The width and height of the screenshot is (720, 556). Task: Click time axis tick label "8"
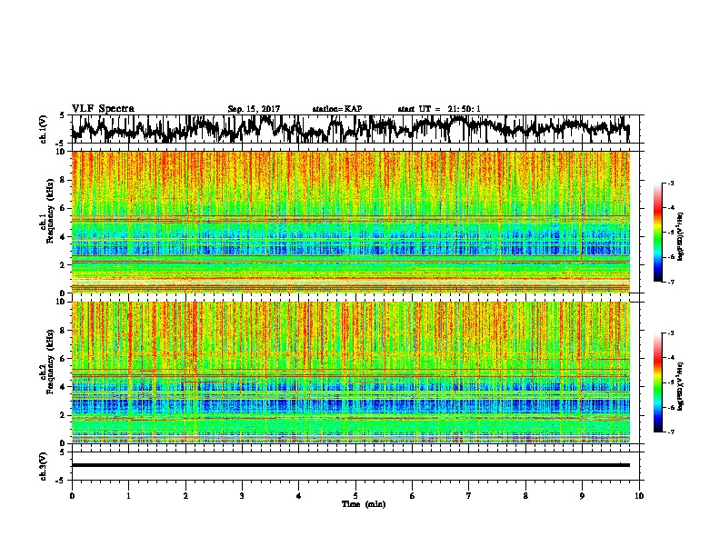(x=525, y=496)
